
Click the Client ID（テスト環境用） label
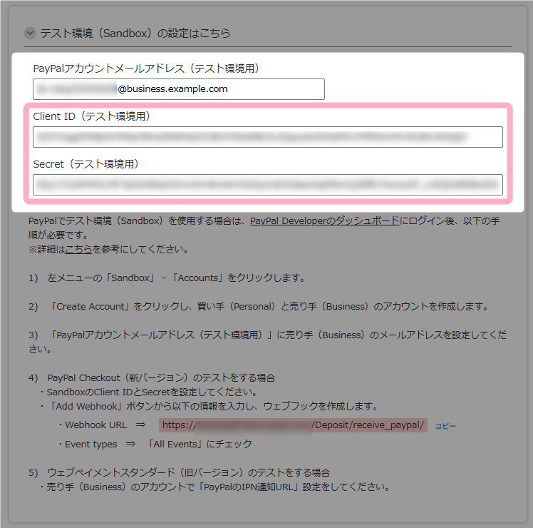point(91,116)
